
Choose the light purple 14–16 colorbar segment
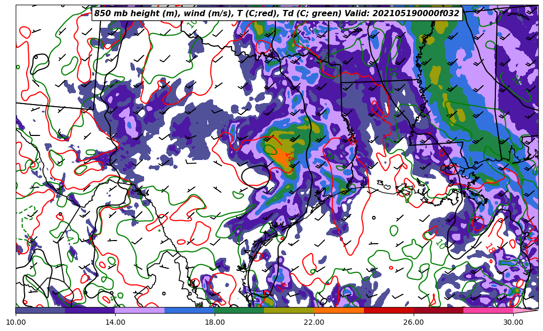(x=140, y=310)
